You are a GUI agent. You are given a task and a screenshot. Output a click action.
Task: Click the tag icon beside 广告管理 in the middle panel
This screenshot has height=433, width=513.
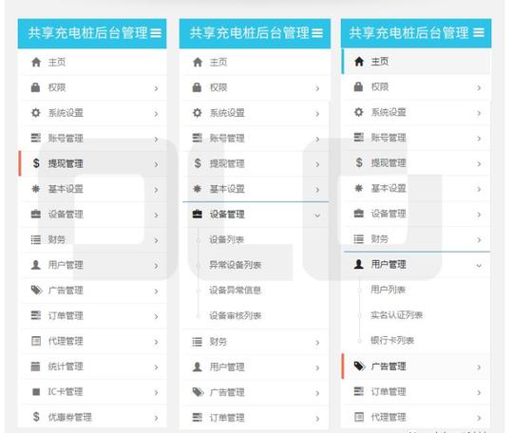click(x=198, y=392)
